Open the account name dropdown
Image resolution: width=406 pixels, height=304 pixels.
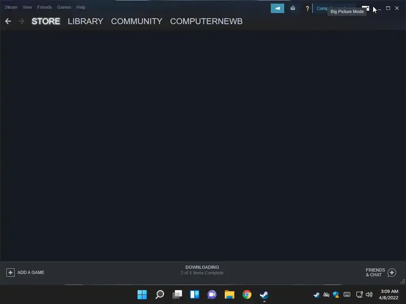click(322, 8)
